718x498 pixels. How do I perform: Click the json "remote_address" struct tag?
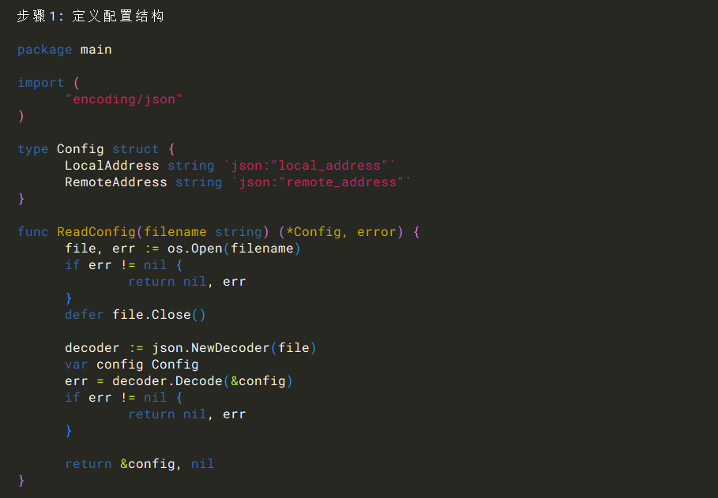[321, 182]
